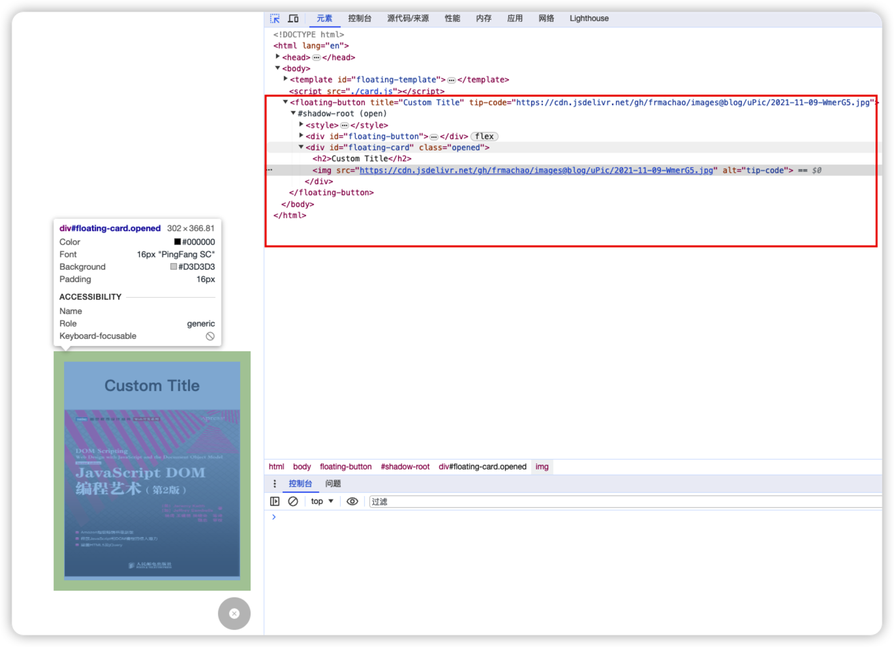
Task: Click the ellipsis inside the head tag
Action: (316, 57)
